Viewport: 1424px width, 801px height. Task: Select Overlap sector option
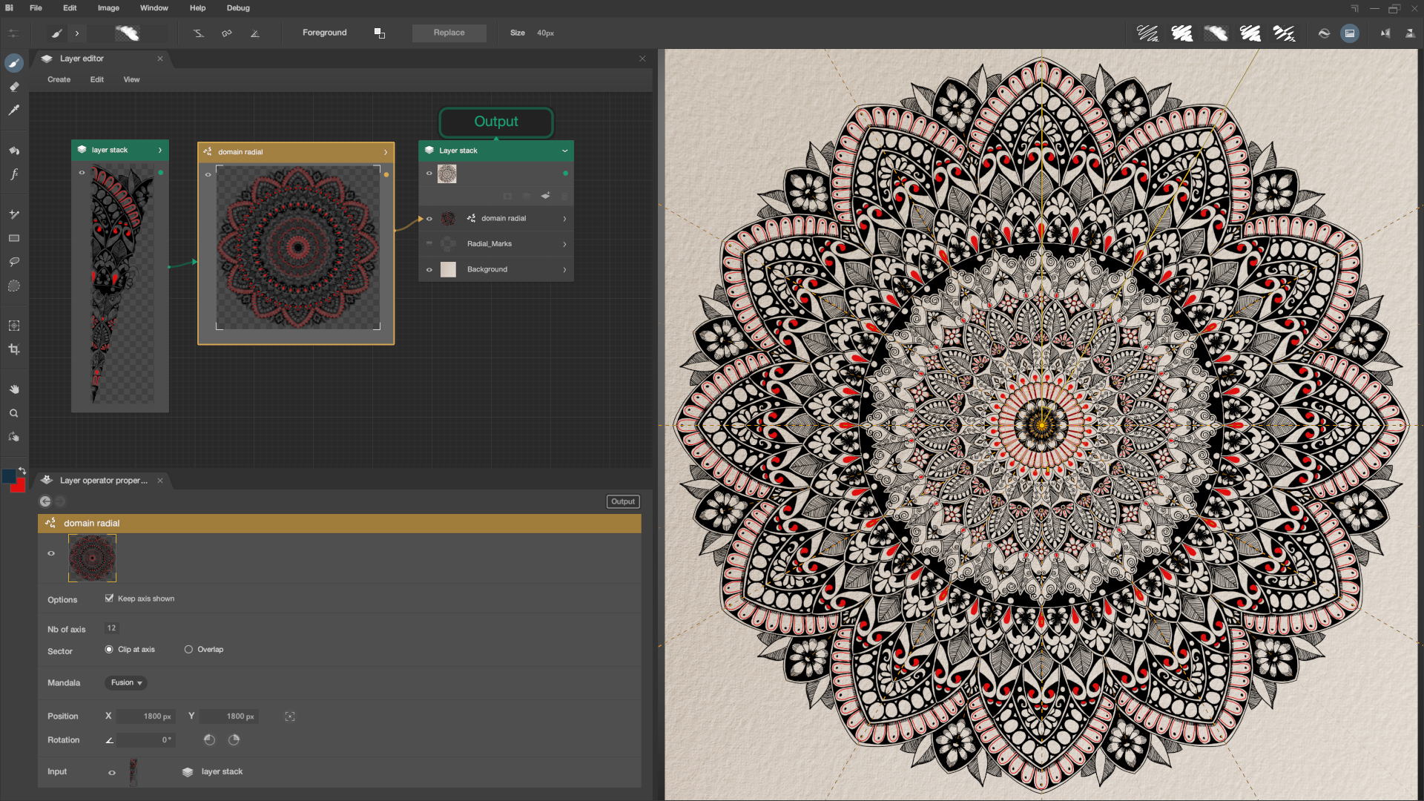pyautogui.click(x=188, y=649)
